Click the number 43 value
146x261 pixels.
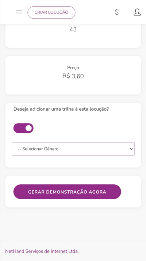pos(73,29)
